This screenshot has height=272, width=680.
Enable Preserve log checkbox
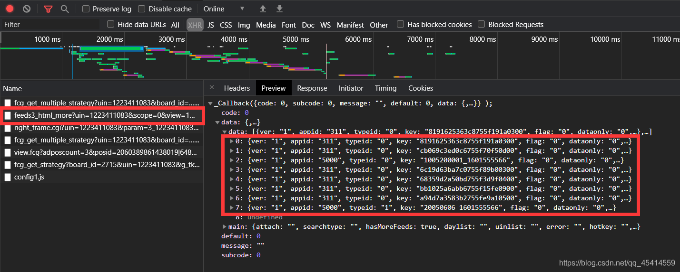[86, 9]
